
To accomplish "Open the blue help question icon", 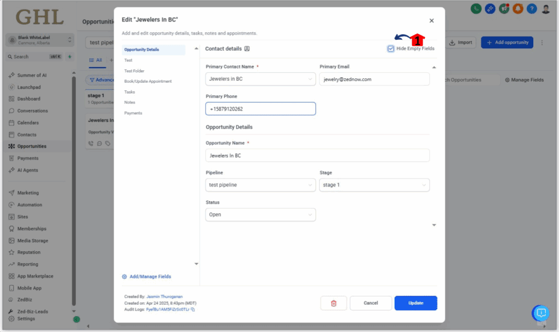I will (x=532, y=9).
